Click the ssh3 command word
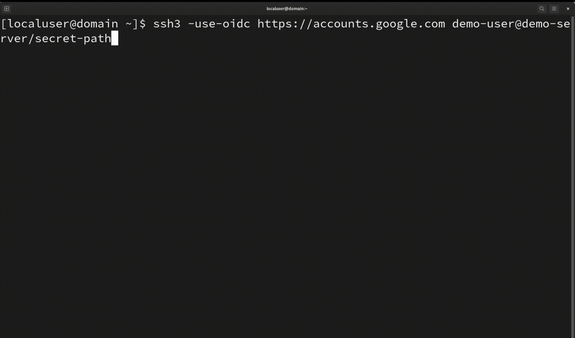This screenshot has height=338, width=575. click(x=166, y=24)
